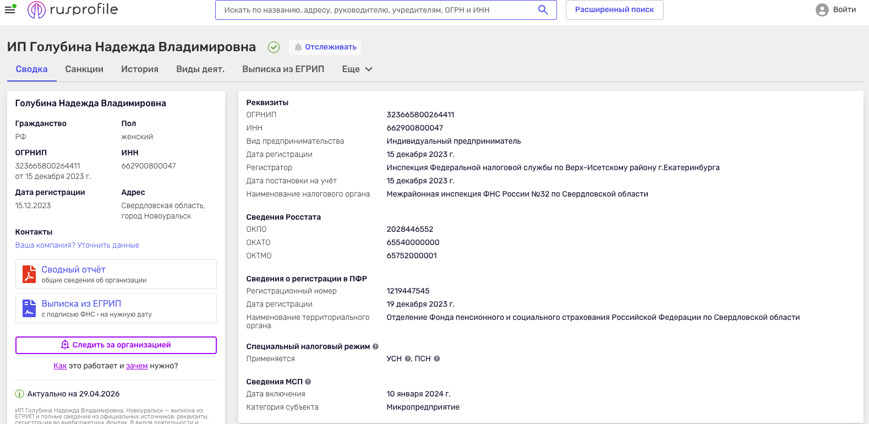Click Отделение Фонда пенсионного и социального страхования text

pos(593,317)
